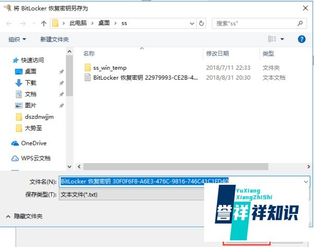Click the 桌面 blue desktop icon

pos(19,71)
